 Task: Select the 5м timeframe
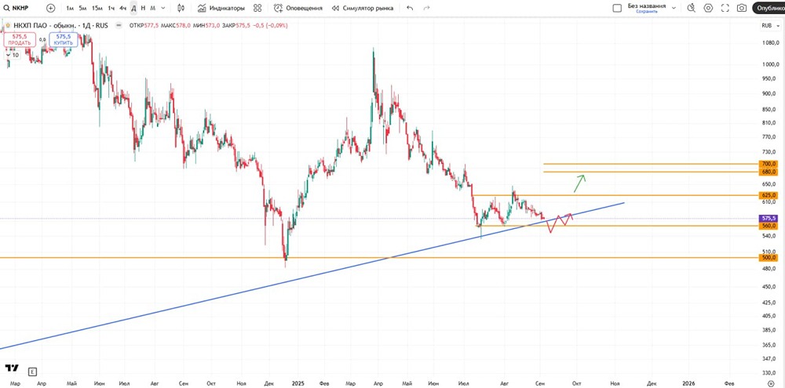click(82, 8)
